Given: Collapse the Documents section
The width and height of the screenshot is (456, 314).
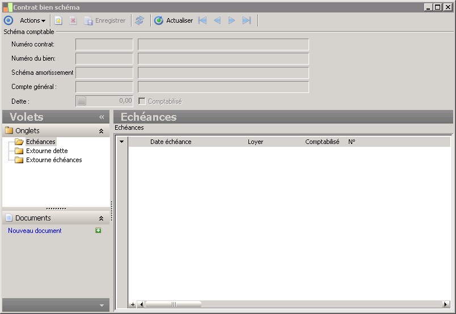Looking at the screenshot, I should tap(101, 218).
